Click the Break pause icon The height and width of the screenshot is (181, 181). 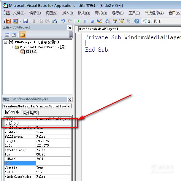(x=85, y=21)
